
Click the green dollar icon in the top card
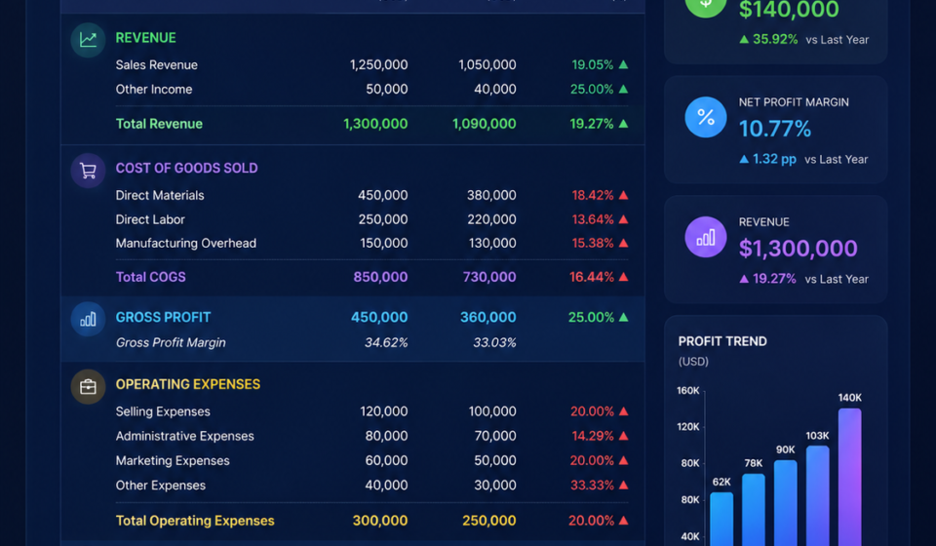[706, 3]
